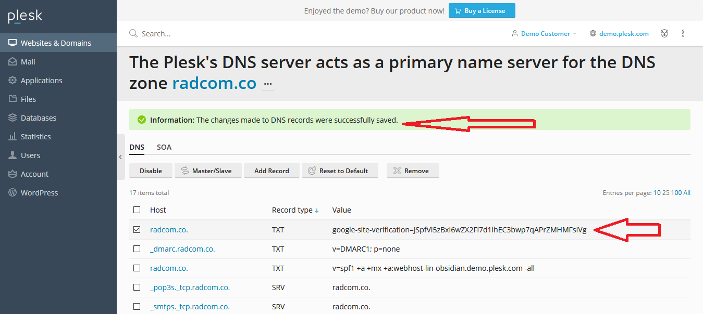Click the Account crown icon in sidebar
703x314 pixels.
click(13, 174)
